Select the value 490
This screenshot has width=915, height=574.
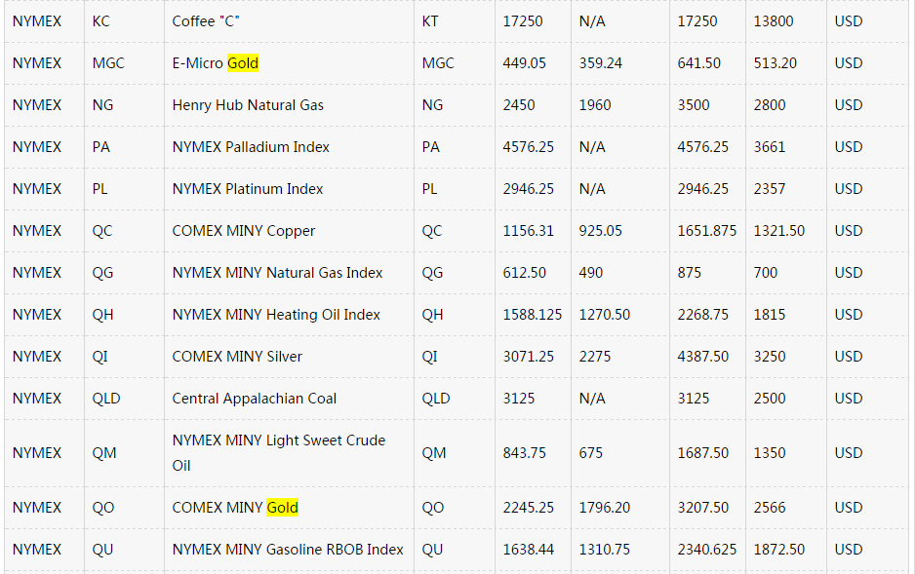(590, 273)
